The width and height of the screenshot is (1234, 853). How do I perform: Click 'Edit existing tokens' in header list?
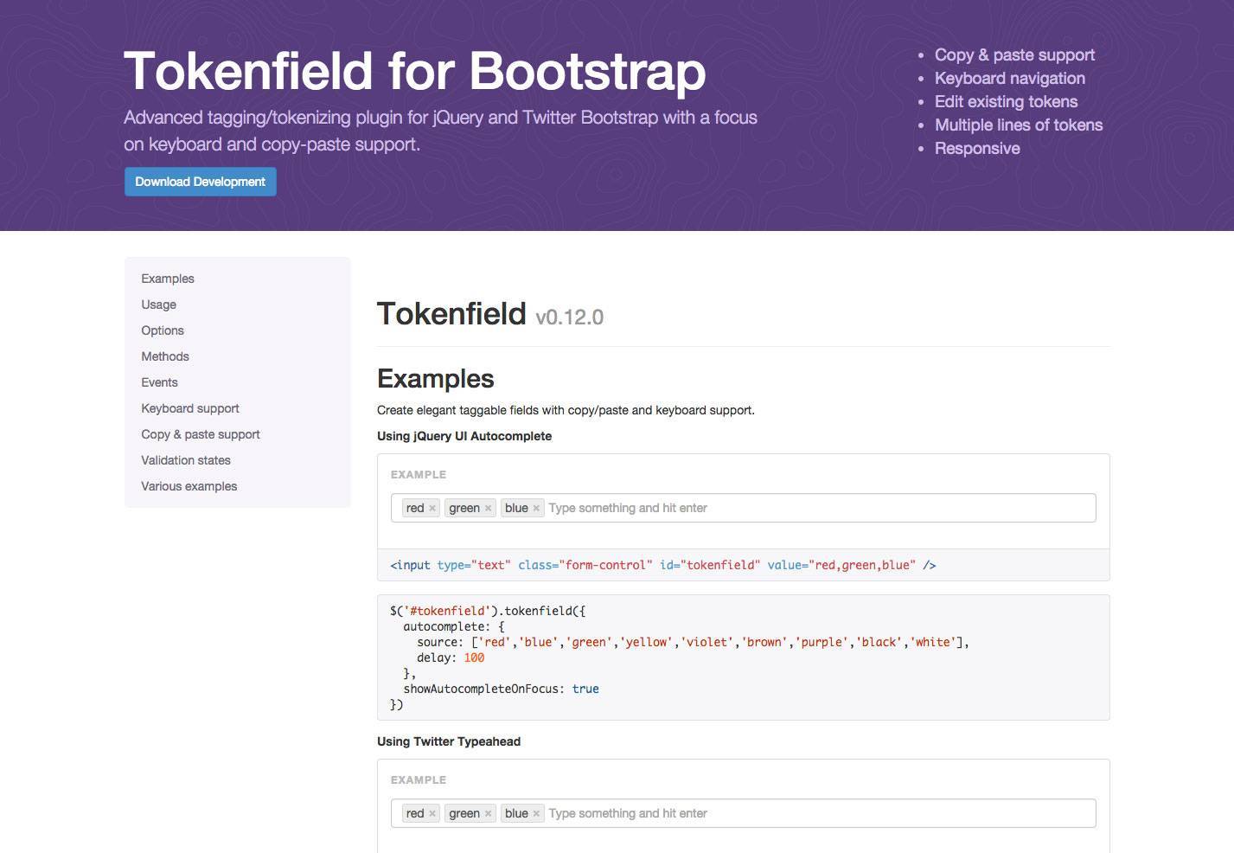(x=1006, y=101)
